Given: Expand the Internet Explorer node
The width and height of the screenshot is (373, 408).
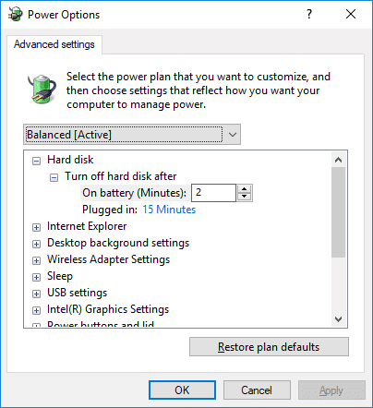Looking at the screenshot, I should pos(36,227).
